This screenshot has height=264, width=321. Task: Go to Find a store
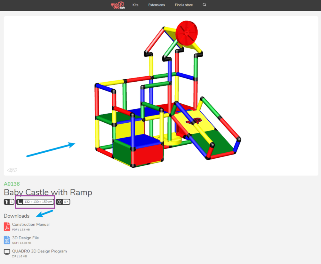coord(184,5)
